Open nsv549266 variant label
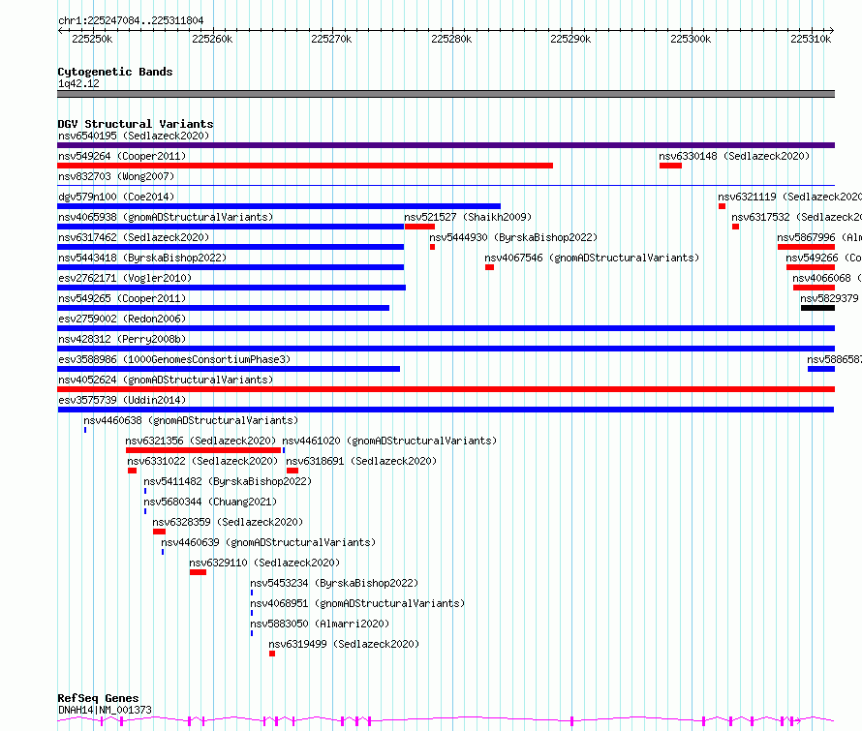The image size is (862, 731). coord(823,258)
